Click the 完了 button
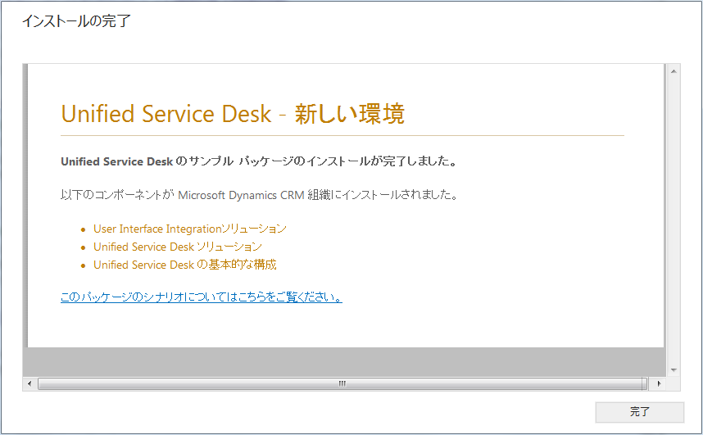 (639, 412)
